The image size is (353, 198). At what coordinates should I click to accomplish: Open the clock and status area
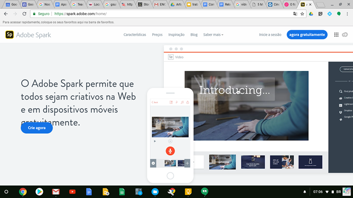click(330, 192)
